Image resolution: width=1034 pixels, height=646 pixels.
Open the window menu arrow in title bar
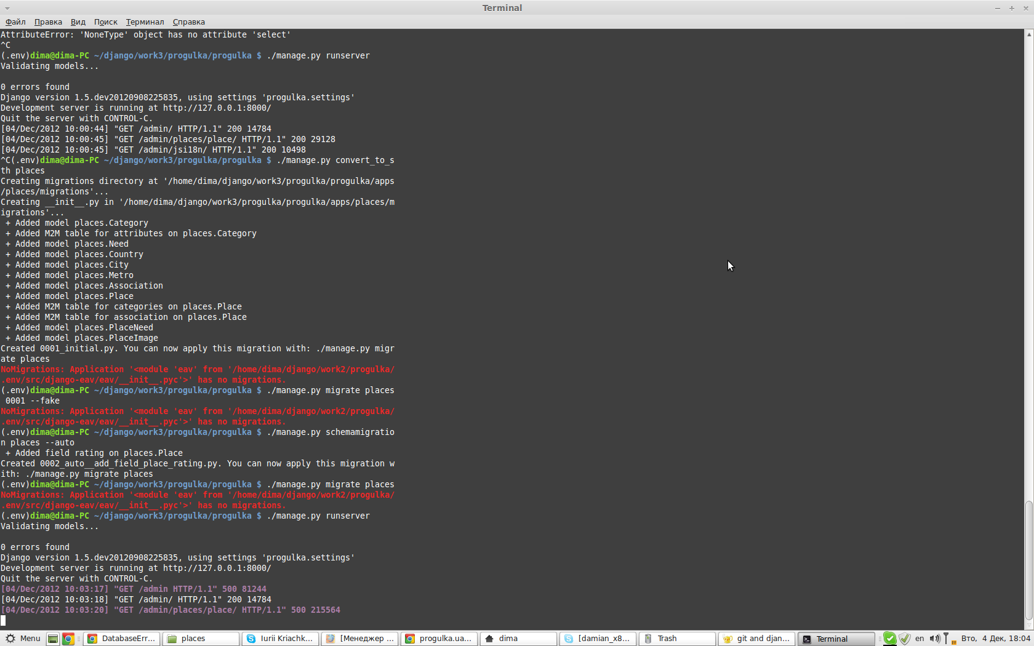coord(7,8)
